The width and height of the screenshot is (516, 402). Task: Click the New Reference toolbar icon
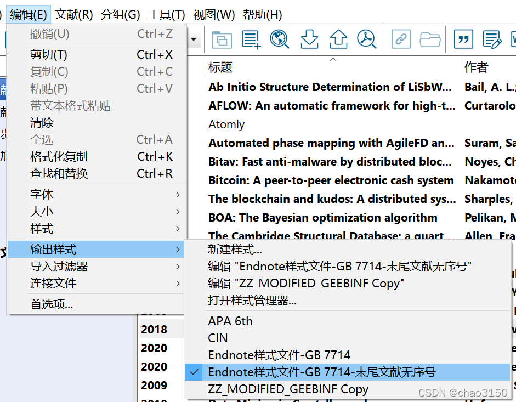[251, 39]
